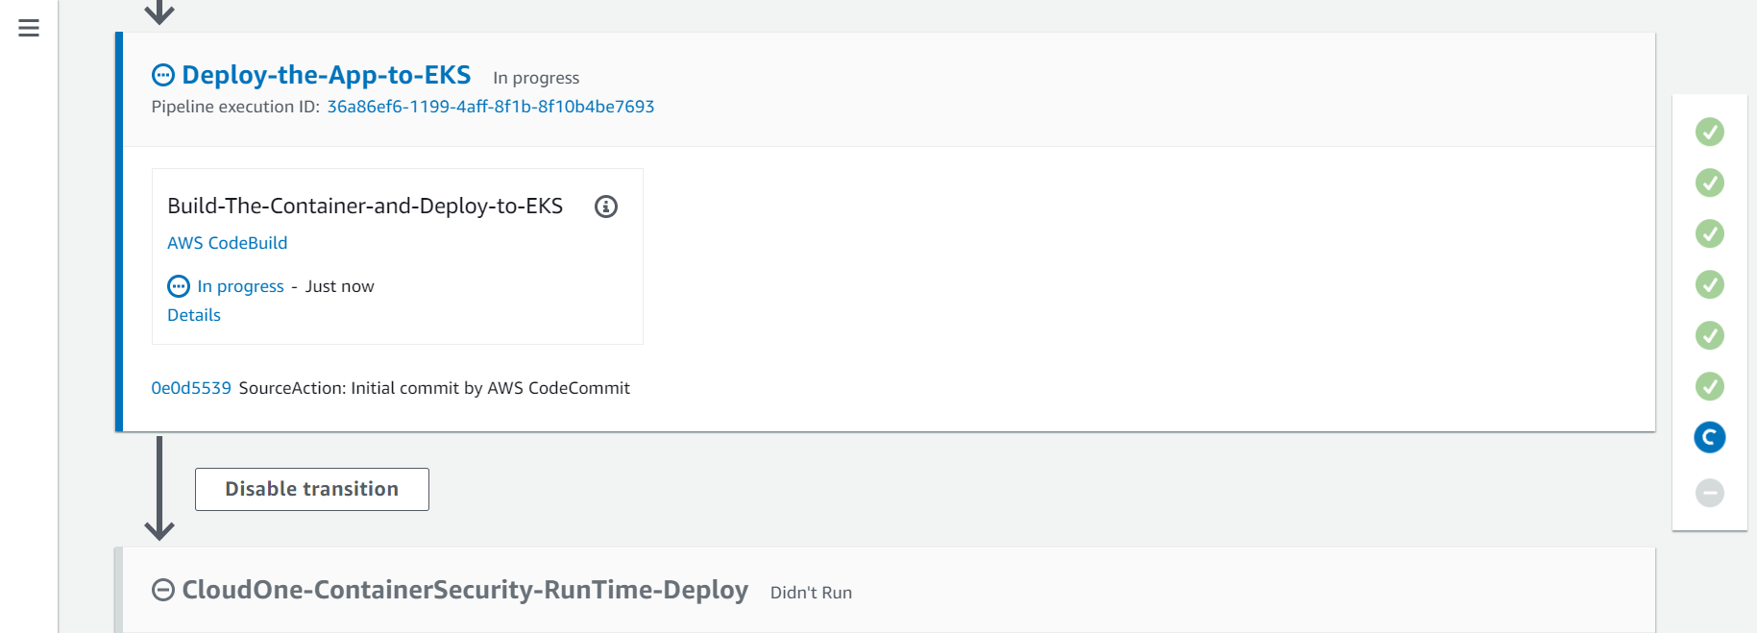Viewport: 1757px width, 633px height.
Task: Click the second green checkmark stage indicator
Action: click(x=1709, y=183)
